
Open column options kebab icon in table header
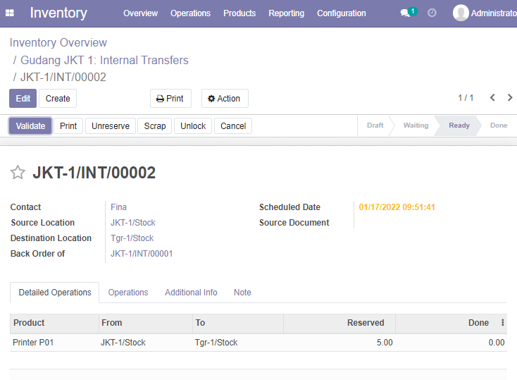502,323
